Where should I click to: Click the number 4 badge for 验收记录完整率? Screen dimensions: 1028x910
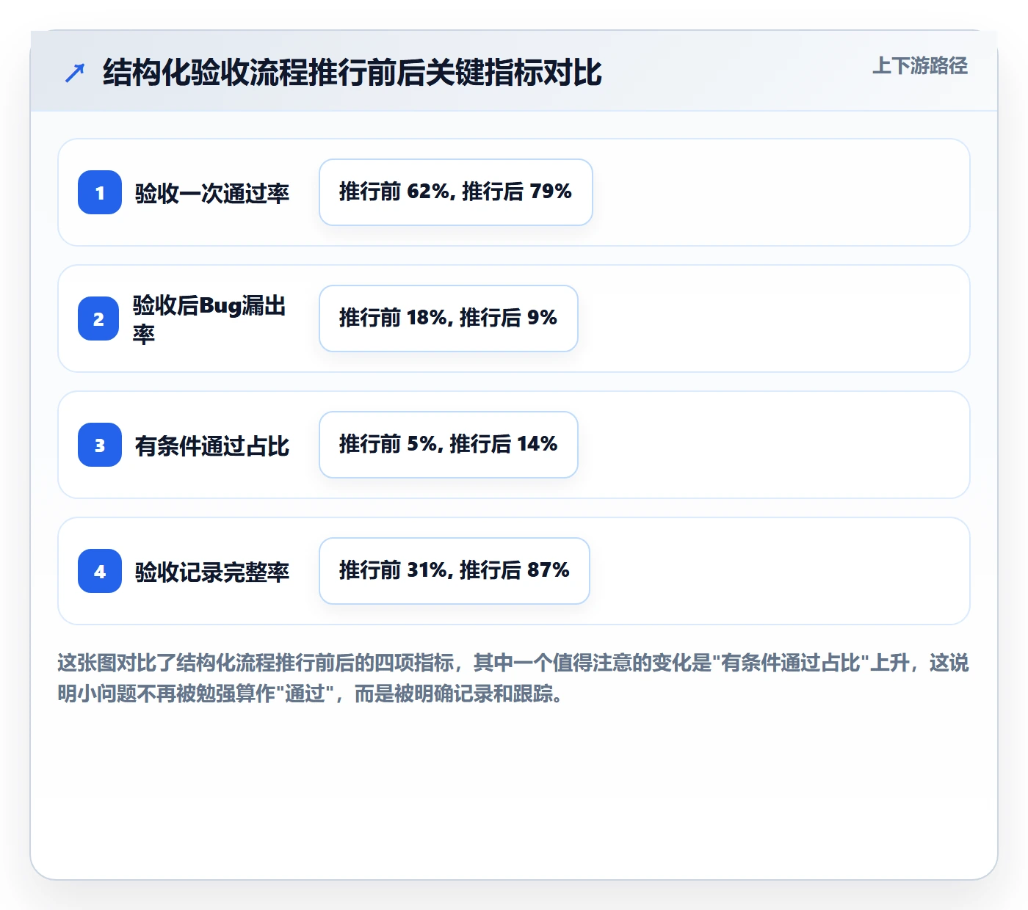100,571
